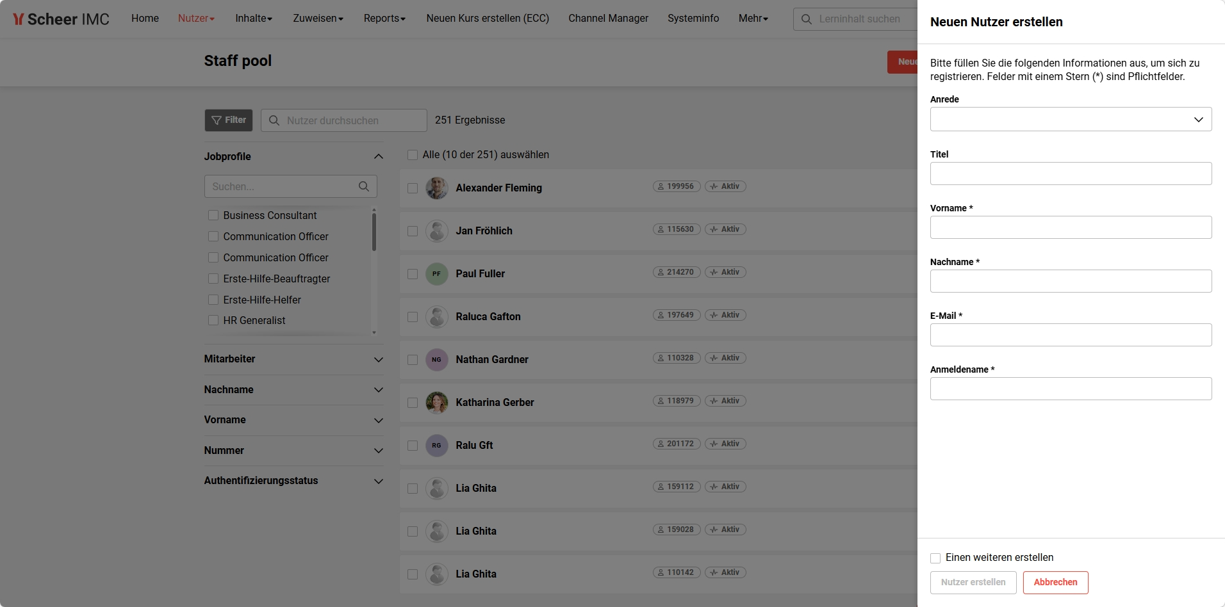Screen dimensions: 1225x607
Task: Click the Nutzer erstellen button
Action: (973, 583)
